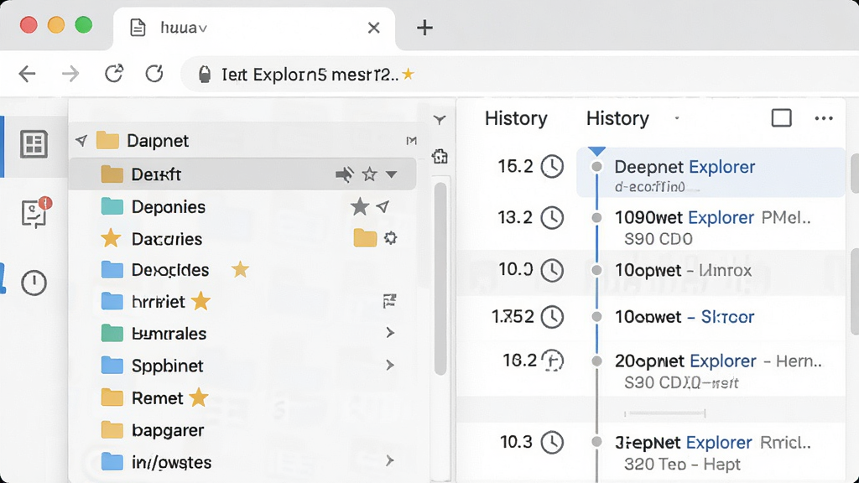Switch to the second History tab
The image size is (859, 483).
click(617, 118)
